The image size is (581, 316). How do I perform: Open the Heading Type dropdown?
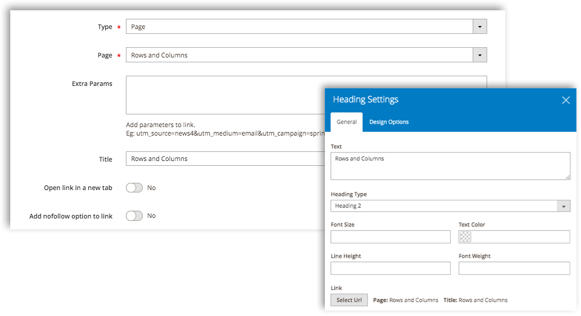coord(450,206)
